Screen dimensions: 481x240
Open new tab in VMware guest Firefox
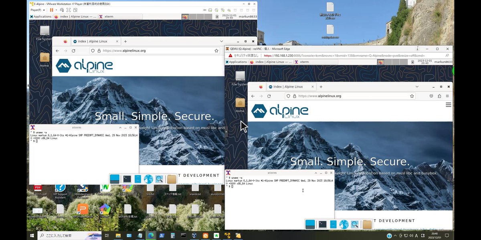point(125,41)
